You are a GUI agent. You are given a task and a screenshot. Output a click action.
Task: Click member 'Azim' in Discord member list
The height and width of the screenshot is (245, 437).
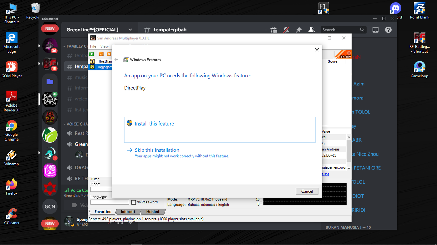pos(359,84)
